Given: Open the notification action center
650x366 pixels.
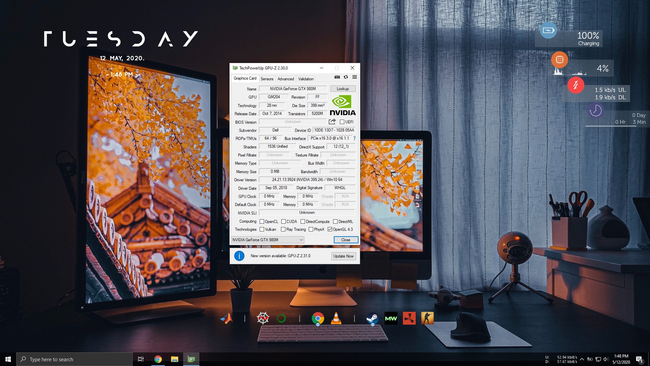Looking at the screenshot, I should [639, 359].
